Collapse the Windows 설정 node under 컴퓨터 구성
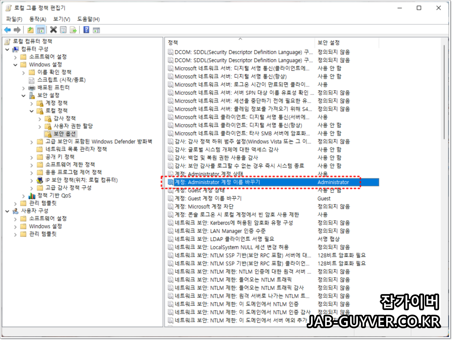 click(x=15, y=65)
